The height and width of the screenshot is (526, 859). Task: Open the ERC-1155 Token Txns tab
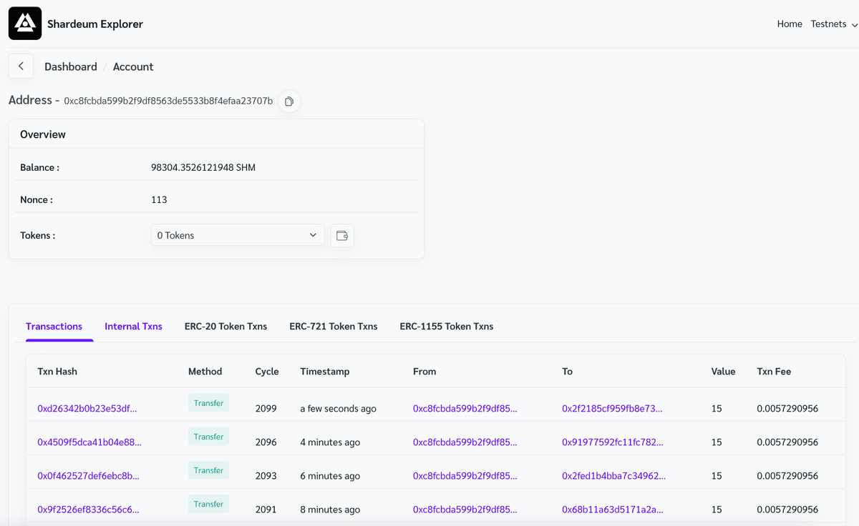click(447, 326)
